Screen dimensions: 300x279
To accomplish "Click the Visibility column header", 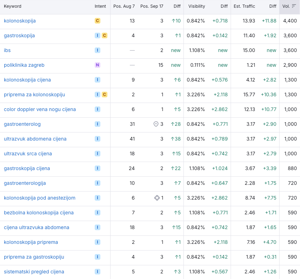I will (196, 6).
